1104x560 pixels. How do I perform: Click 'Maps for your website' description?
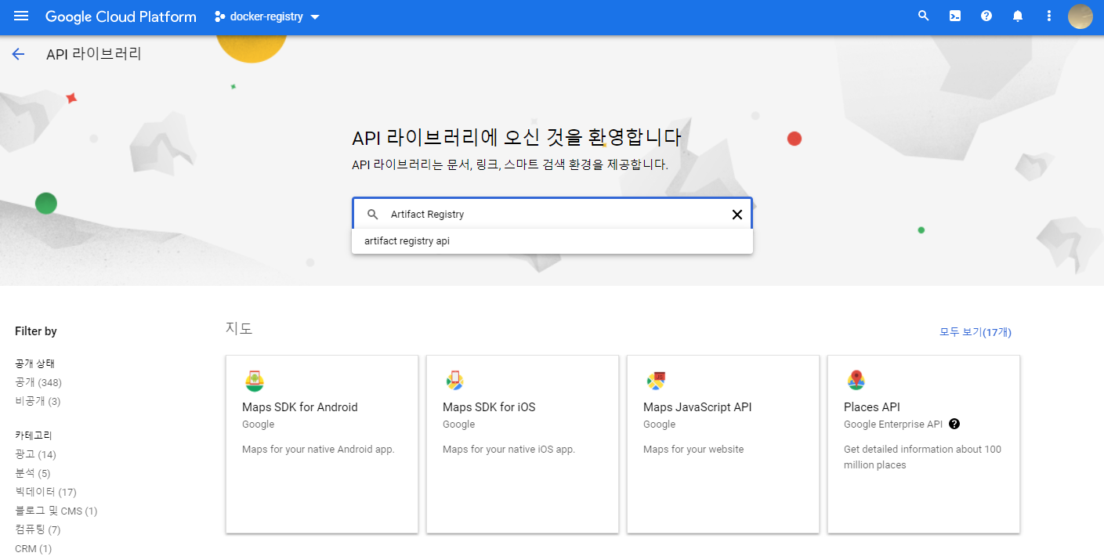(x=693, y=450)
